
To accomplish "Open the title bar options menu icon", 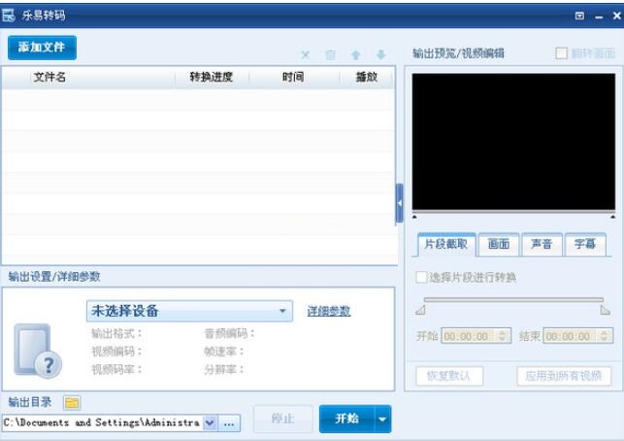I will tap(579, 16).
